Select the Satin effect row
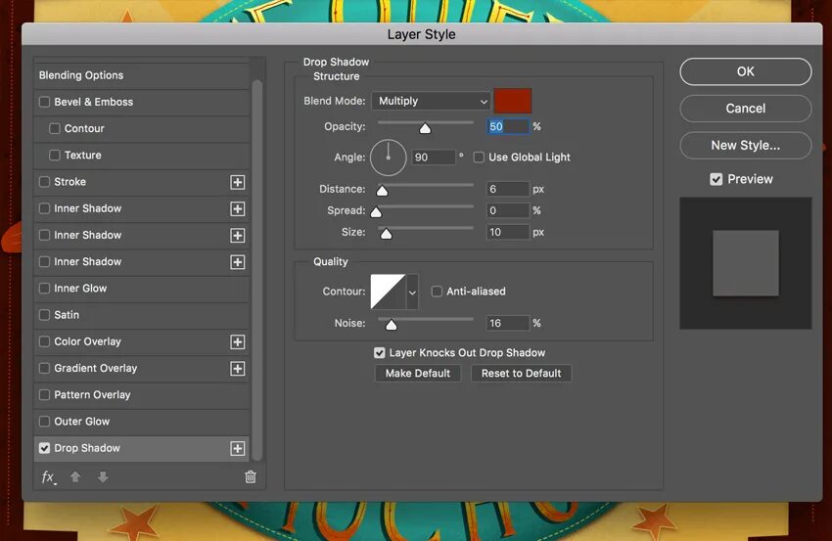 click(142, 315)
